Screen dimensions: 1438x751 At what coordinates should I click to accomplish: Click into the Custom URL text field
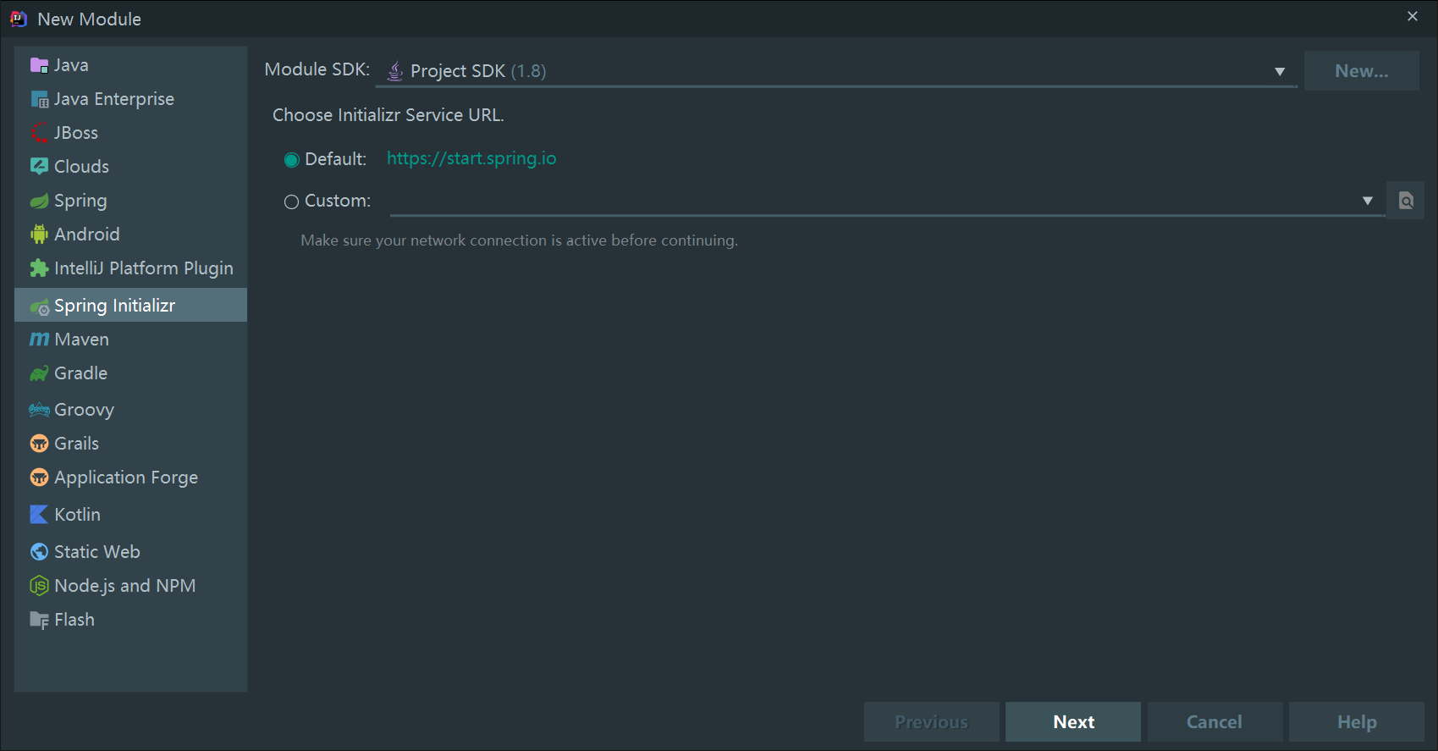872,202
